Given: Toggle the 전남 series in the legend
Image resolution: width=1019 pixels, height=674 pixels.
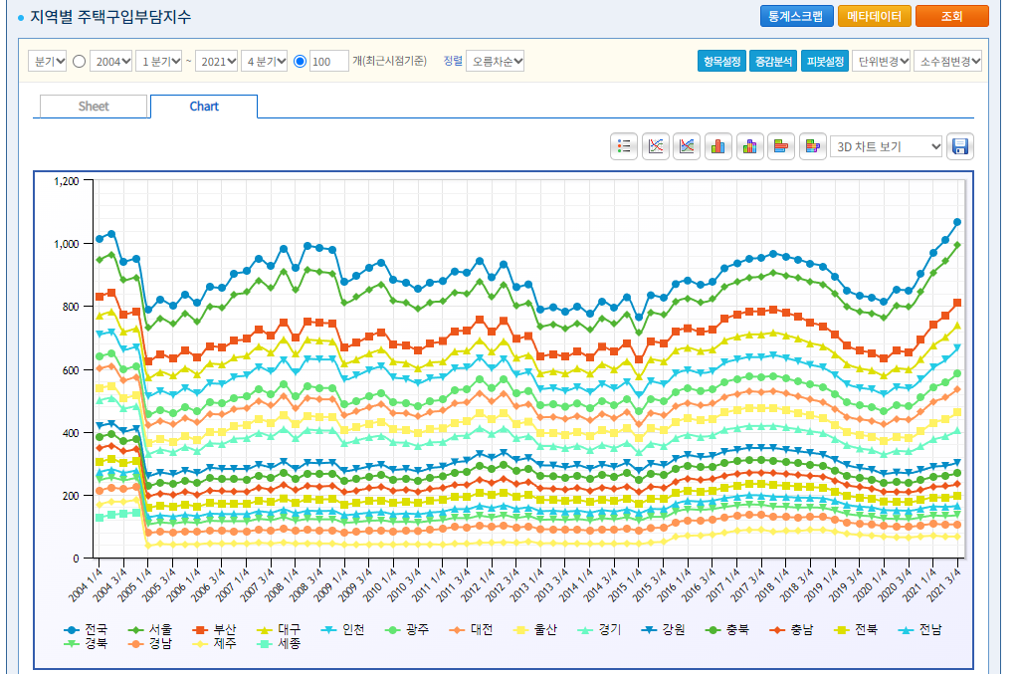Looking at the screenshot, I should click(920, 630).
